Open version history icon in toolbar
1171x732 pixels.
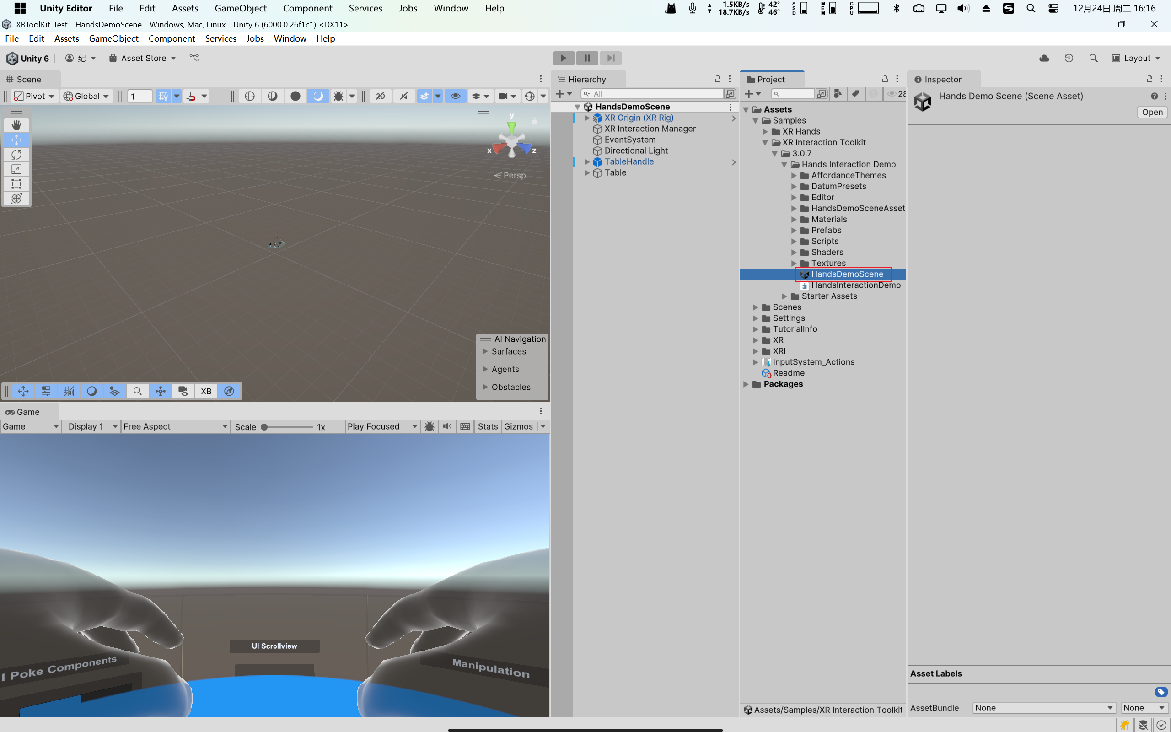(1069, 58)
